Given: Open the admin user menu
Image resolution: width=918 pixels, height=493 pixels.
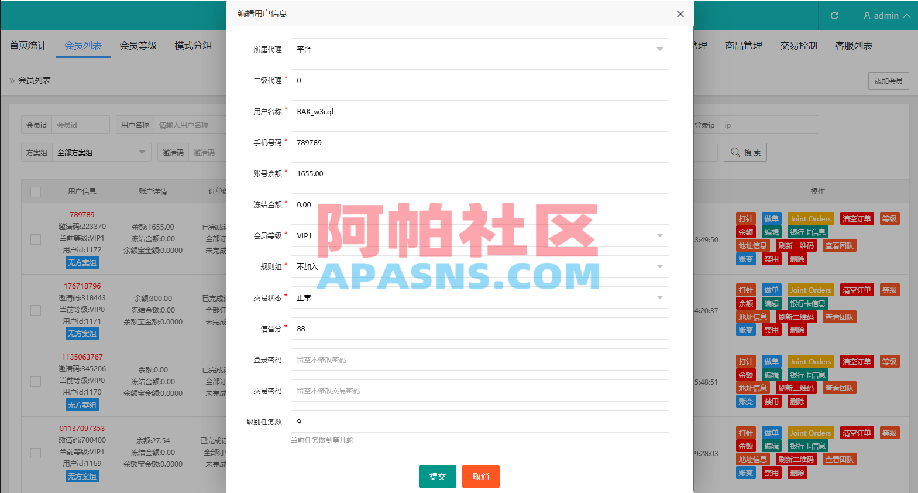Looking at the screenshot, I should pyautogui.click(x=886, y=16).
